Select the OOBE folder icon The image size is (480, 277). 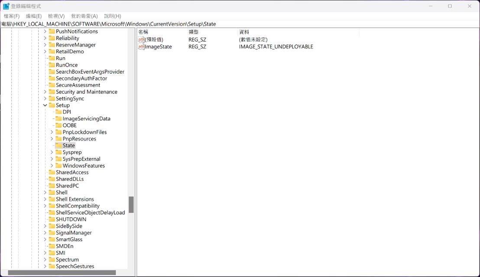[58, 126]
